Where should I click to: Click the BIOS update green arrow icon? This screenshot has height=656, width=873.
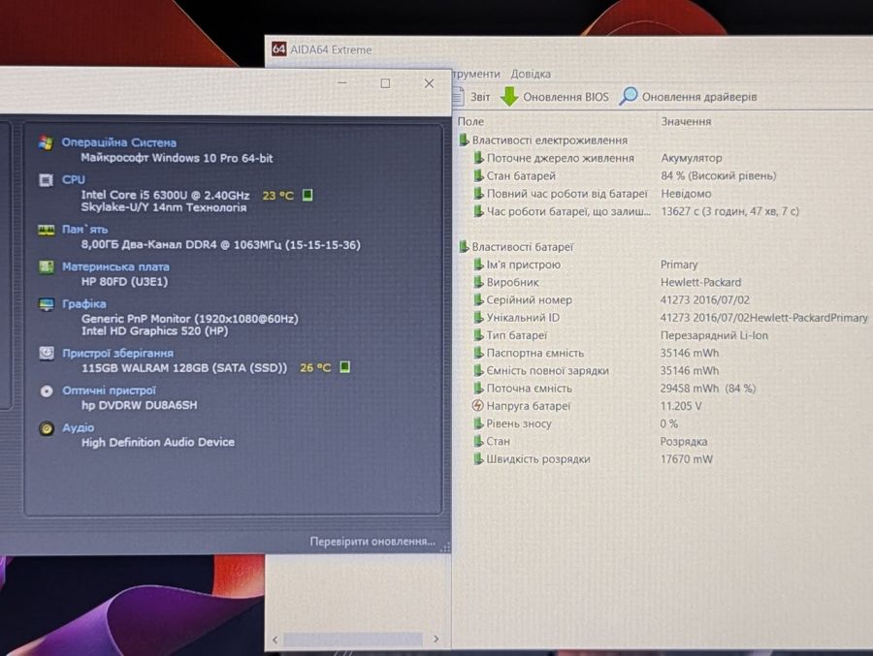[x=509, y=96]
